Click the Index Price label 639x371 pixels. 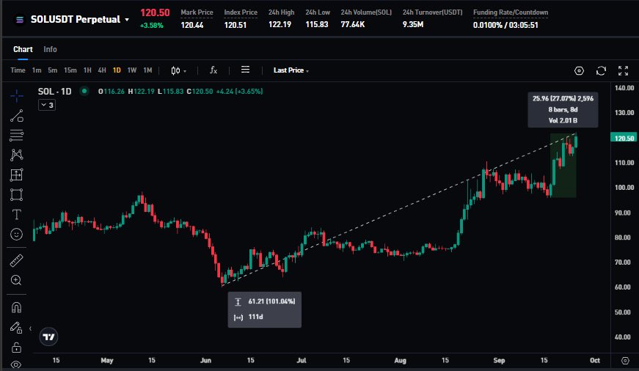click(241, 12)
